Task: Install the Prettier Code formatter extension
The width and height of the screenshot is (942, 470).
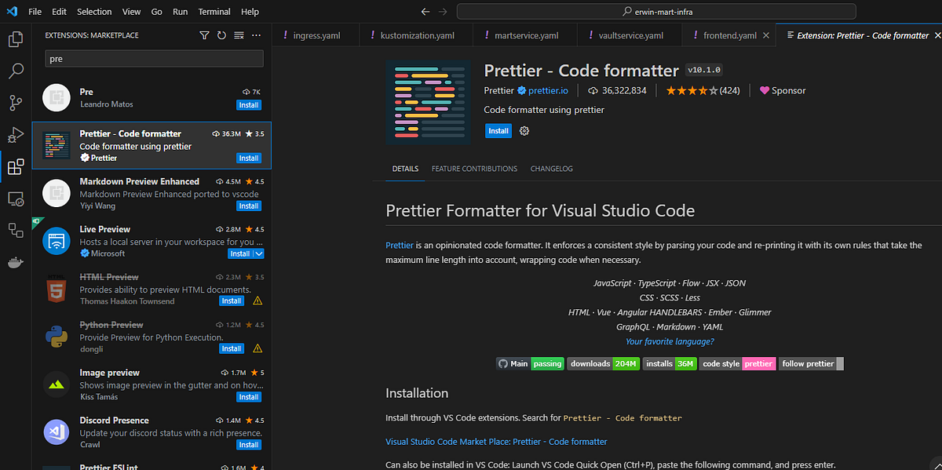Action: (498, 130)
